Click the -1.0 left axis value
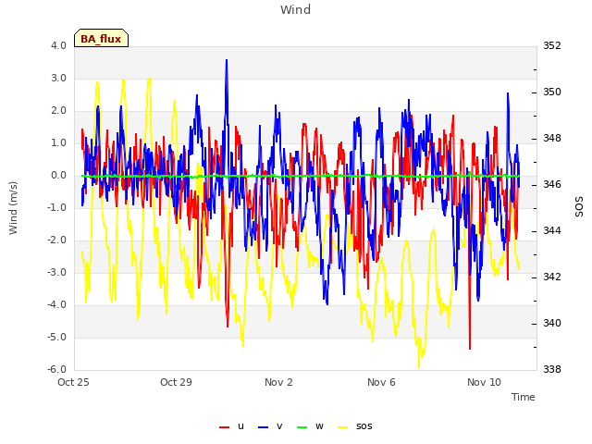The height and width of the screenshot is (444, 592). point(57,207)
